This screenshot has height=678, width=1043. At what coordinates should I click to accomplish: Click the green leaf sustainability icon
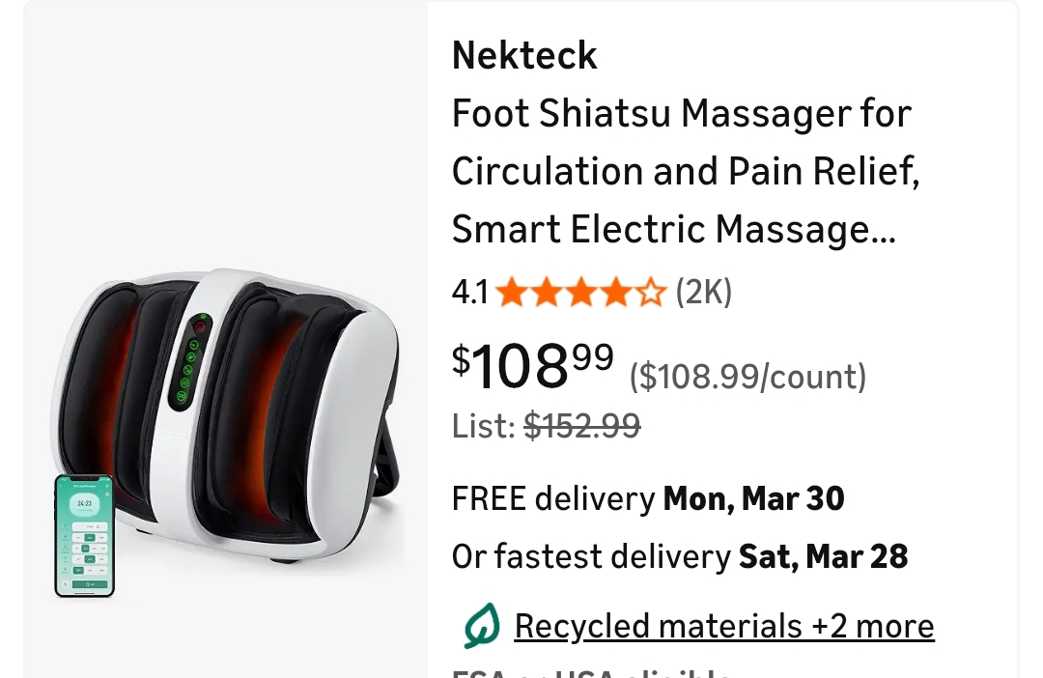481,626
